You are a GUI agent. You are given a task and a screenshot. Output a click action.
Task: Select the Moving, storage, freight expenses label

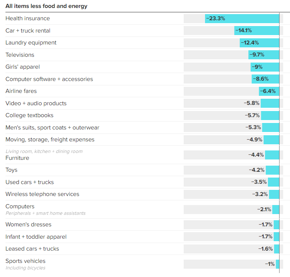[50, 140]
